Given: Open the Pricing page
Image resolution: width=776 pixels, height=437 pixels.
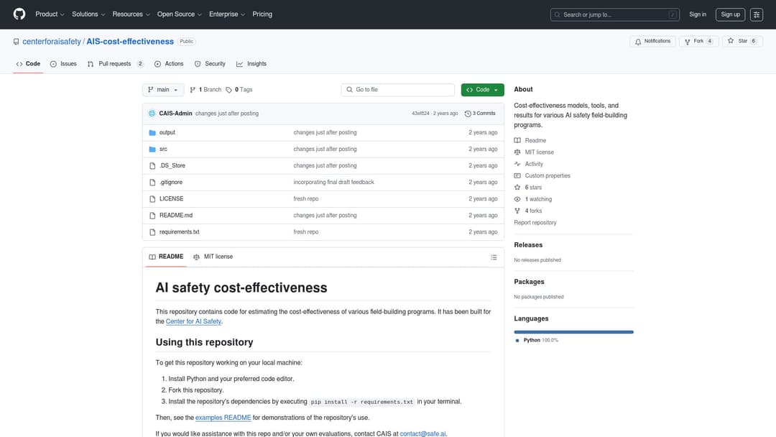Looking at the screenshot, I should pyautogui.click(x=262, y=14).
